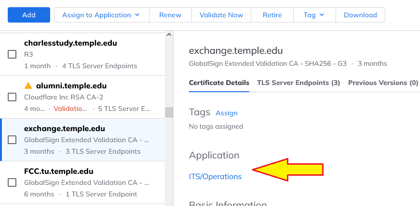Click 3 TLS Server Endpoints in list row
Screen dimensions: 420x206
103,151
